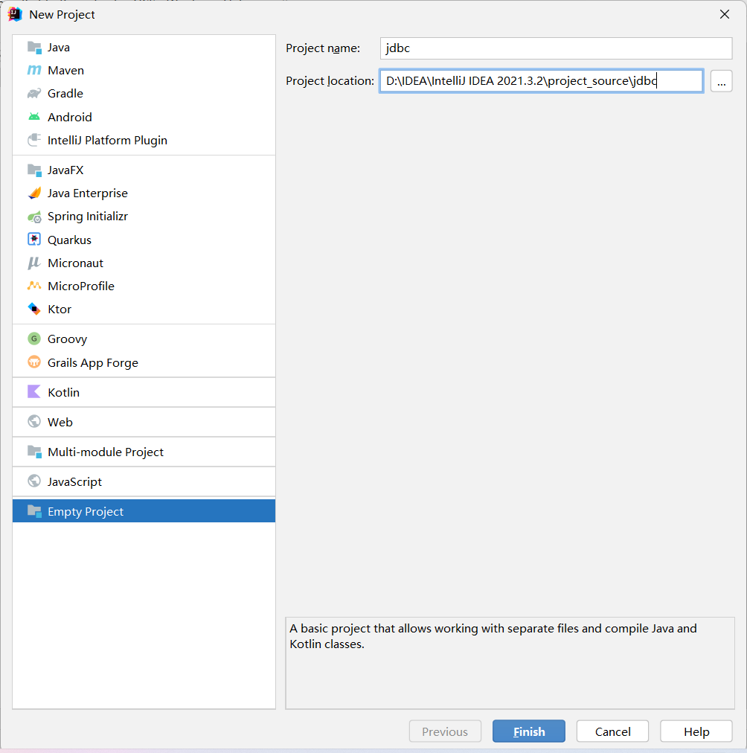Click the Previous button
The image size is (747, 753).
point(445,731)
